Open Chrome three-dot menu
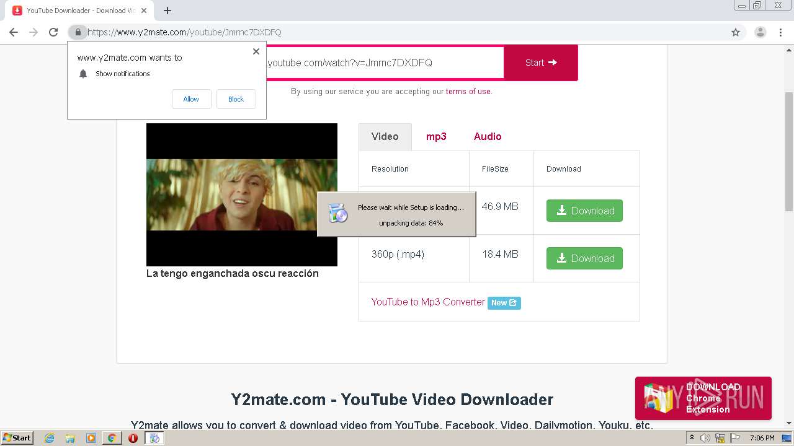The width and height of the screenshot is (794, 446). tap(781, 32)
